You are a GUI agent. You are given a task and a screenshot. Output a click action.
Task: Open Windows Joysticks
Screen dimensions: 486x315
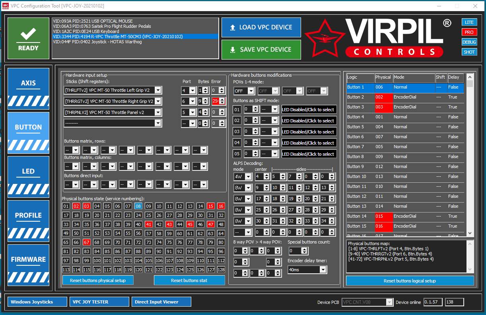click(x=37, y=302)
